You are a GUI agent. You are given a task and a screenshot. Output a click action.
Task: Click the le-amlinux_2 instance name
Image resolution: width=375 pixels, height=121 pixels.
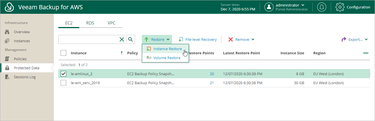click(81, 74)
